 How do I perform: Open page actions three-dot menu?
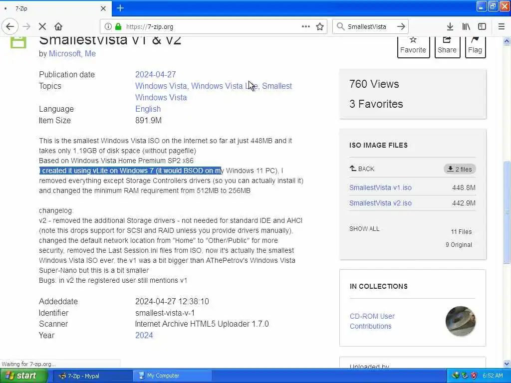(306, 27)
